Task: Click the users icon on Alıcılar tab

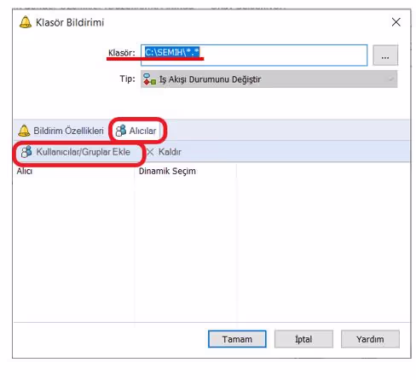Action: point(121,131)
